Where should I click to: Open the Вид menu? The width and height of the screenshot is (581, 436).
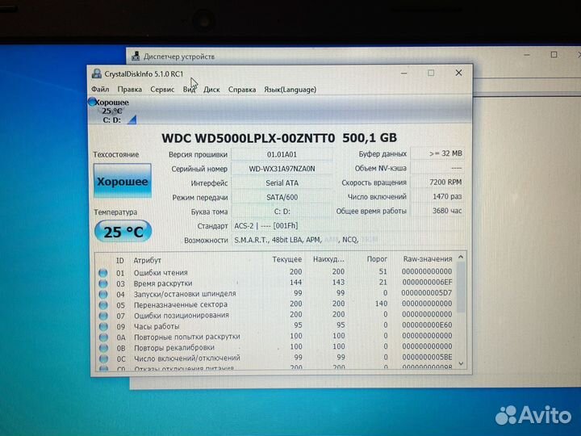pos(189,90)
